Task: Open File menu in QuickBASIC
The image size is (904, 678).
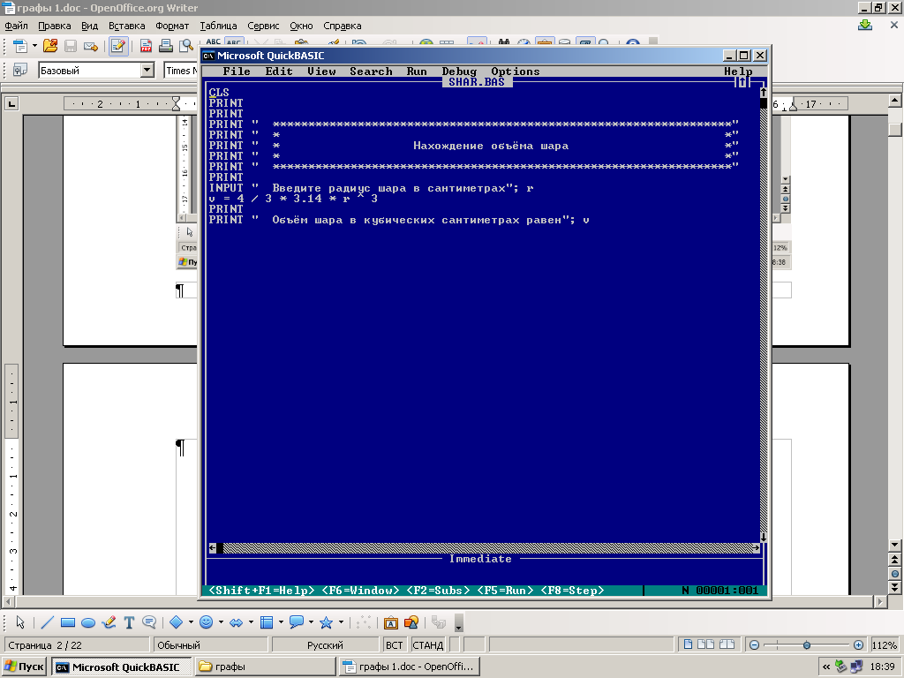Action: (237, 72)
